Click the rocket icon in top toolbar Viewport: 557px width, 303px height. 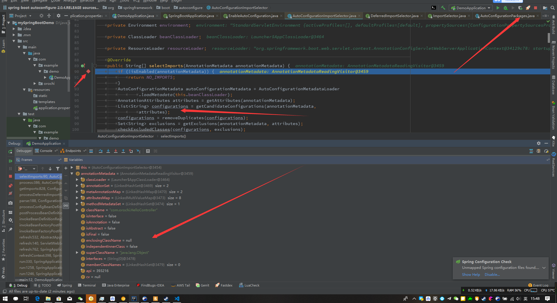[528, 8]
